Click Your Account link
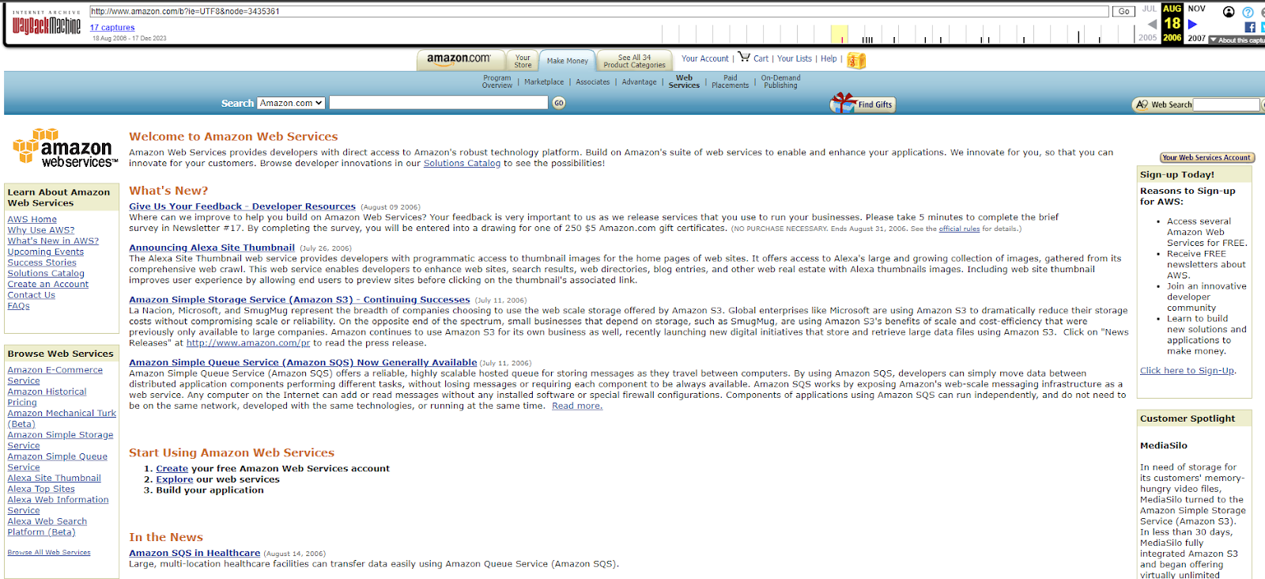1265x579 pixels. pos(705,59)
